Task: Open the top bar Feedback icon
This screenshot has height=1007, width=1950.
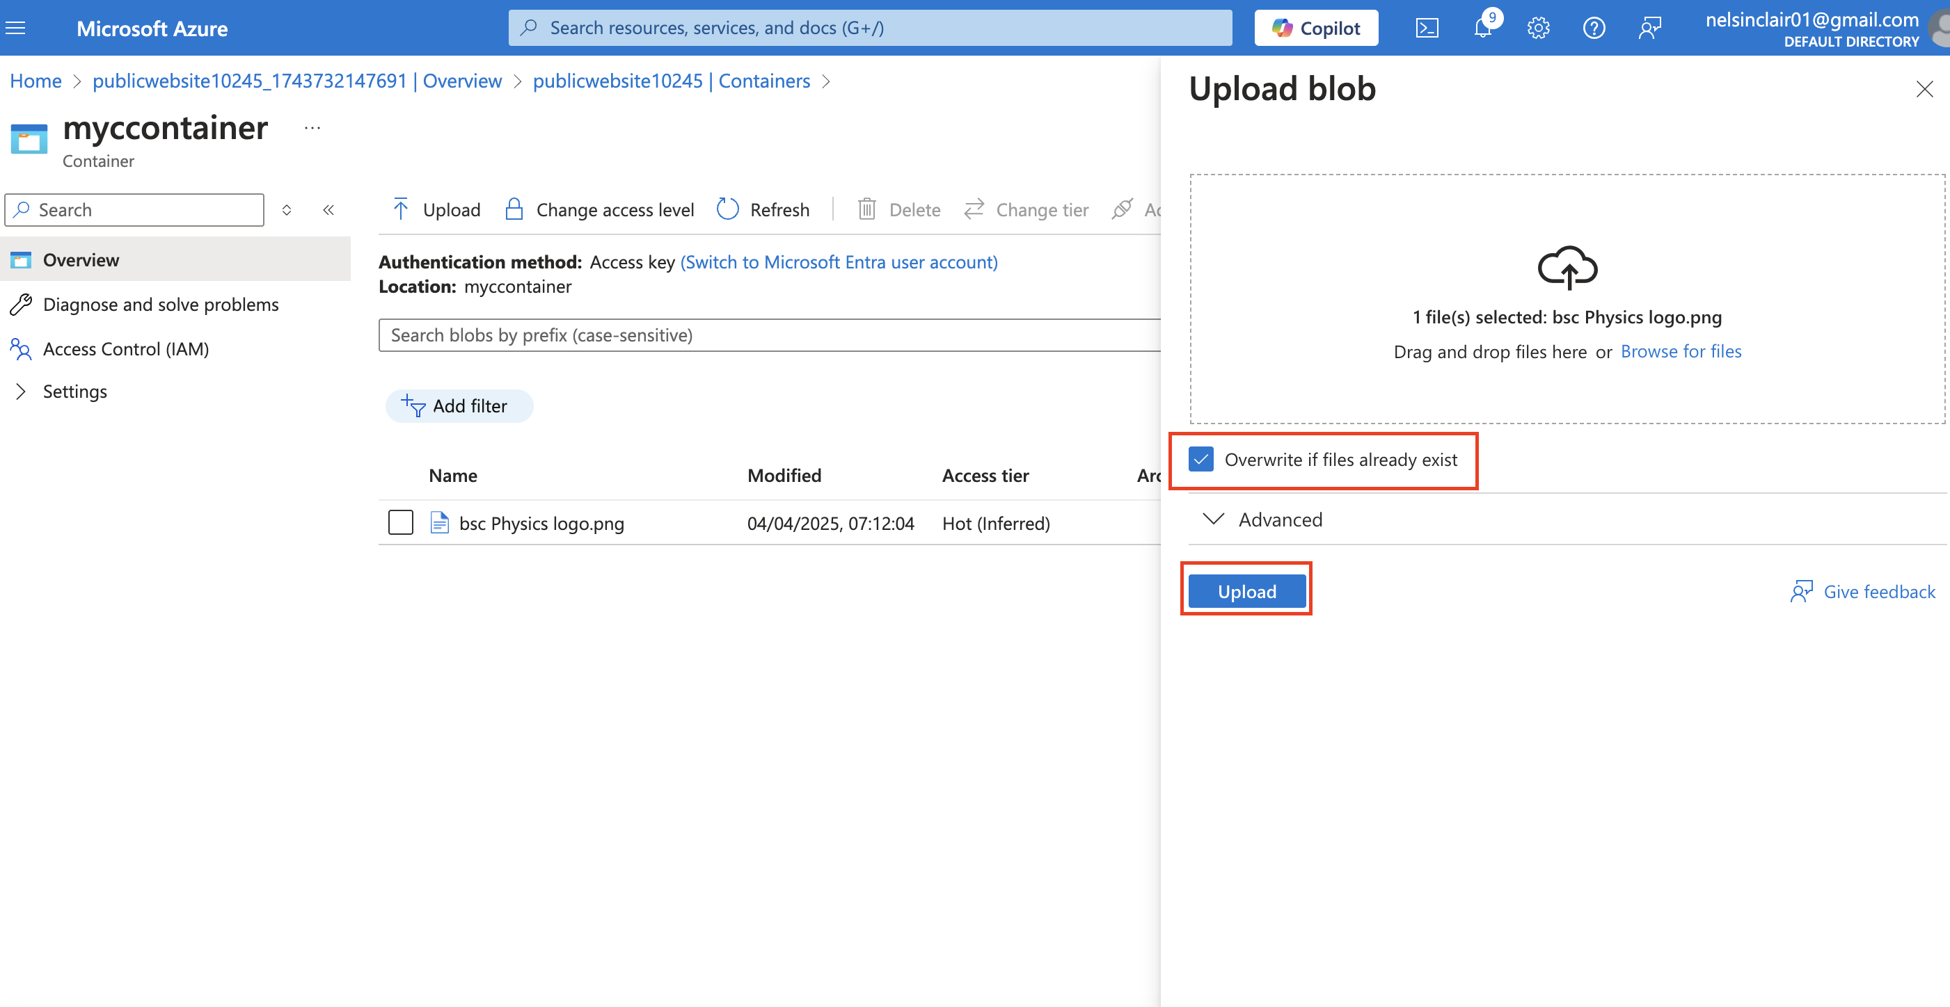Action: point(1649,28)
